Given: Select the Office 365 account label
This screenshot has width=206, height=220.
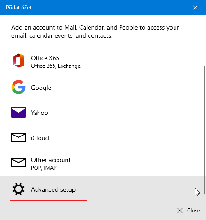Looking at the screenshot, I should [45, 58].
